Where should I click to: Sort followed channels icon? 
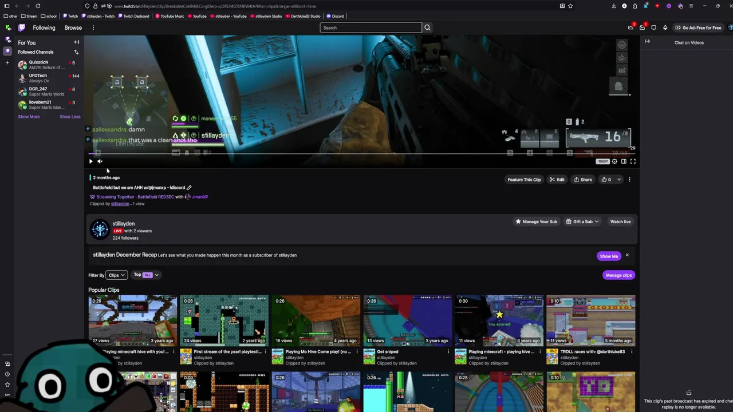(76, 52)
